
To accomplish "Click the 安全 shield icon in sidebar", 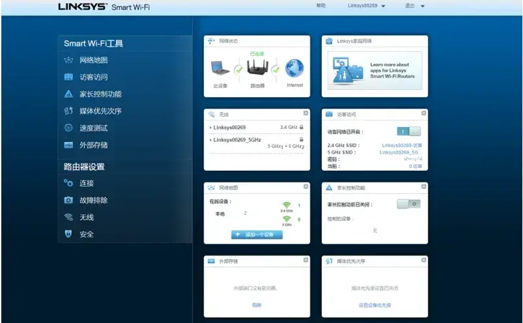I will (x=68, y=234).
